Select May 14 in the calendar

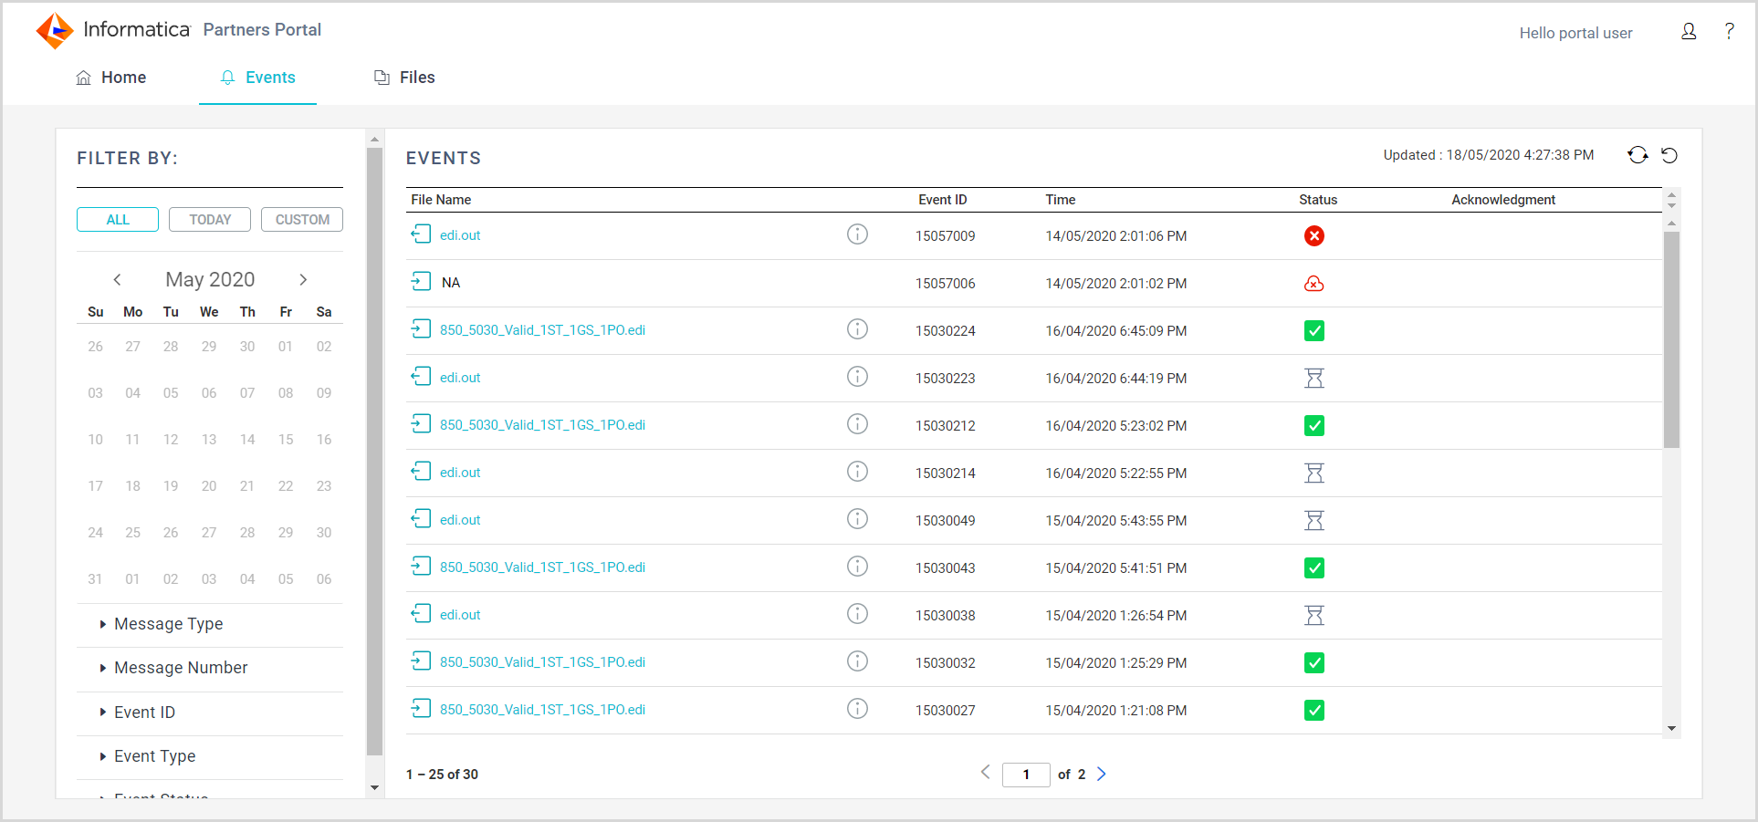(x=247, y=440)
